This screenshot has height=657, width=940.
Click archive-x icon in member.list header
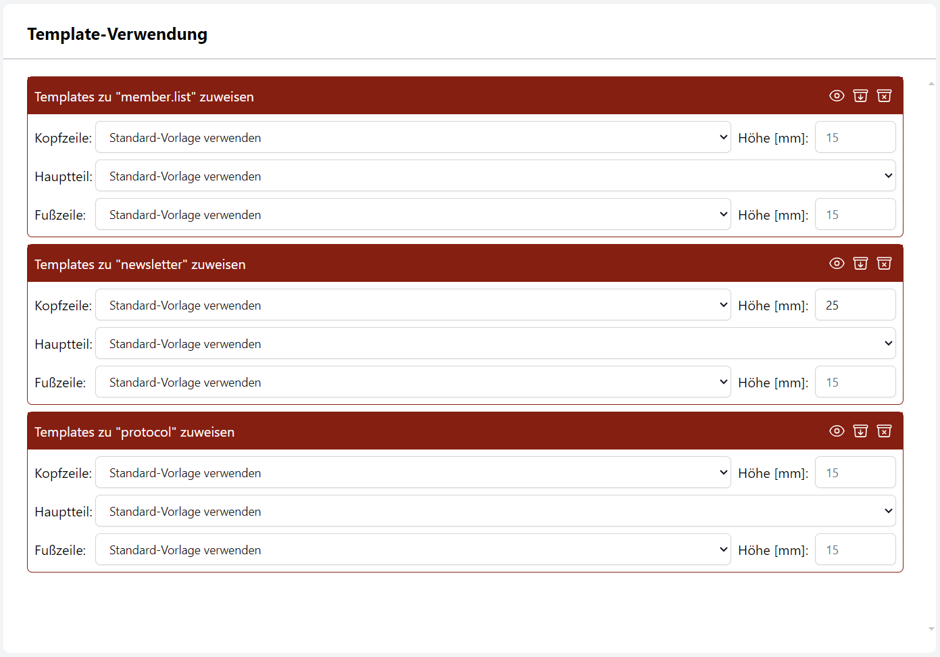coord(884,96)
